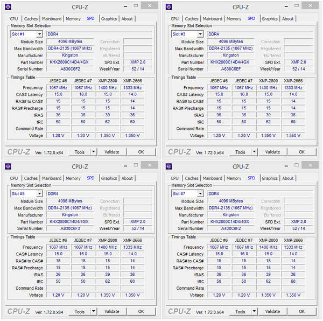The width and height of the screenshot is (323, 321).
Task: Click the CPU-Z app icon in Slot #1 window
Action: tap(8, 7)
